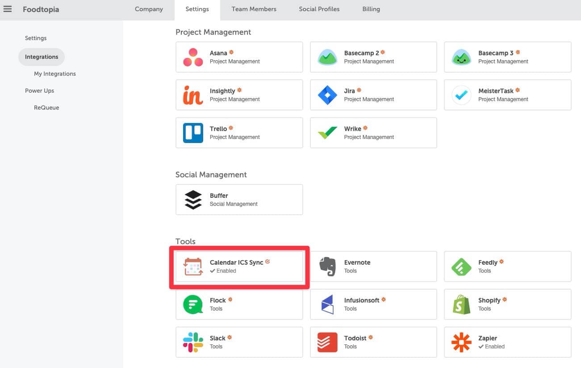Click the Foodtopia company name
The image size is (581, 368).
(41, 9)
